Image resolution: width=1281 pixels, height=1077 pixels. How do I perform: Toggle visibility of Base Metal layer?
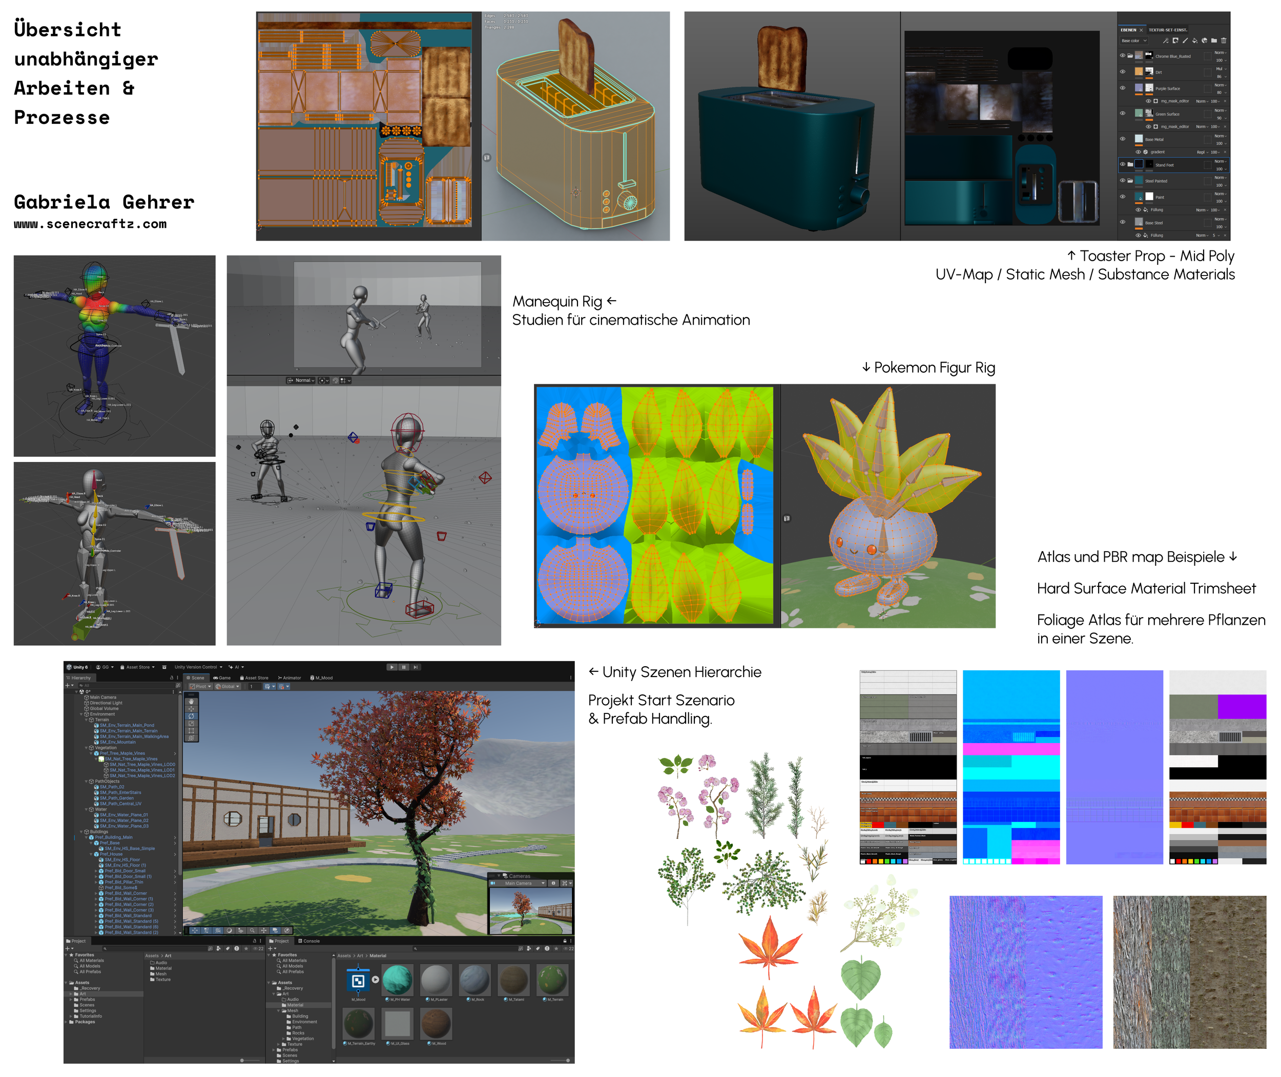coord(1122,139)
